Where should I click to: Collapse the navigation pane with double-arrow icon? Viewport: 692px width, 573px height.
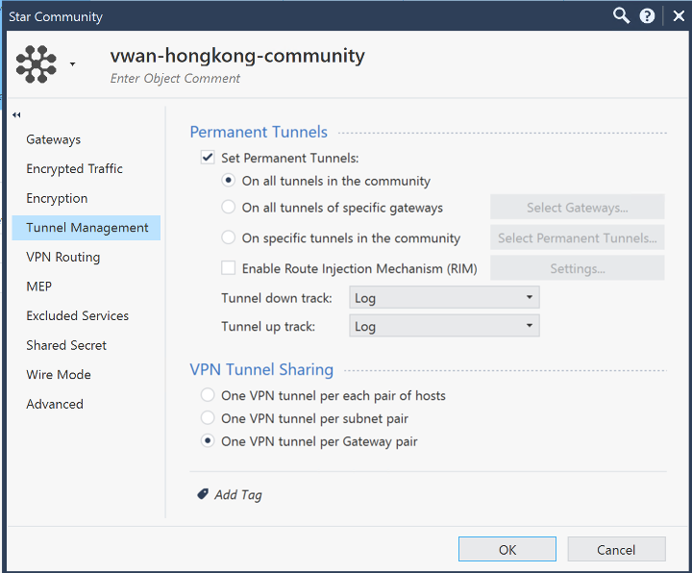click(x=16, y=115)
